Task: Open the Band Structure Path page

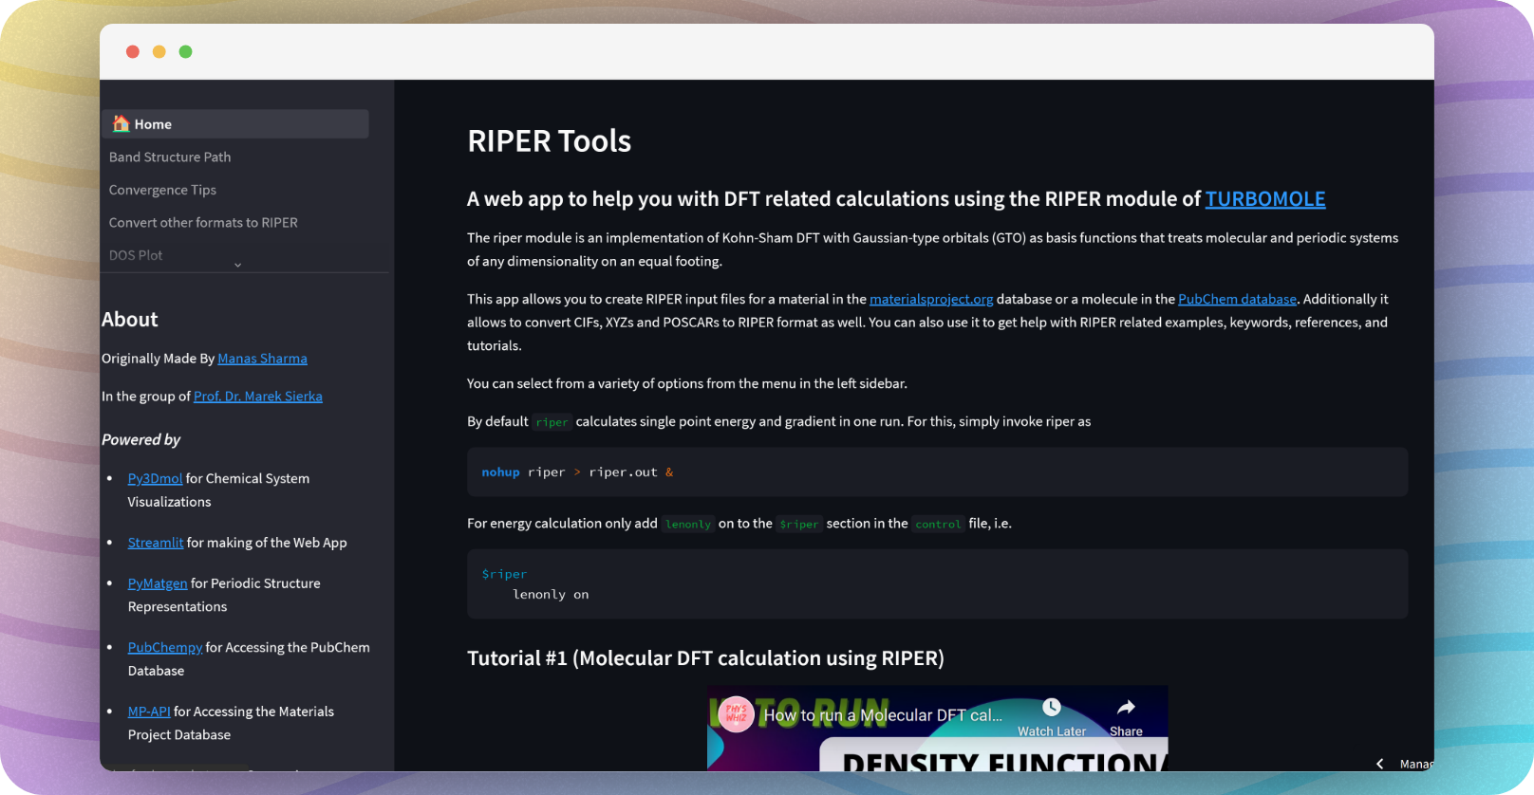Action: click(170, 157)
